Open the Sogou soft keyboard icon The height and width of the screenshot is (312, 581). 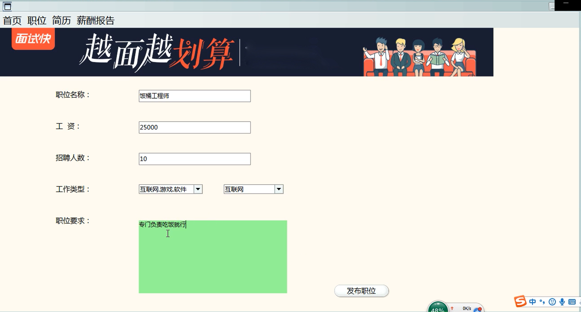[572, 302]
